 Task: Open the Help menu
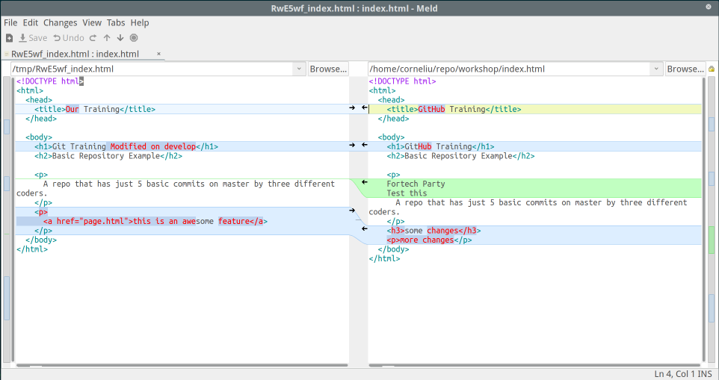(140, 23)
